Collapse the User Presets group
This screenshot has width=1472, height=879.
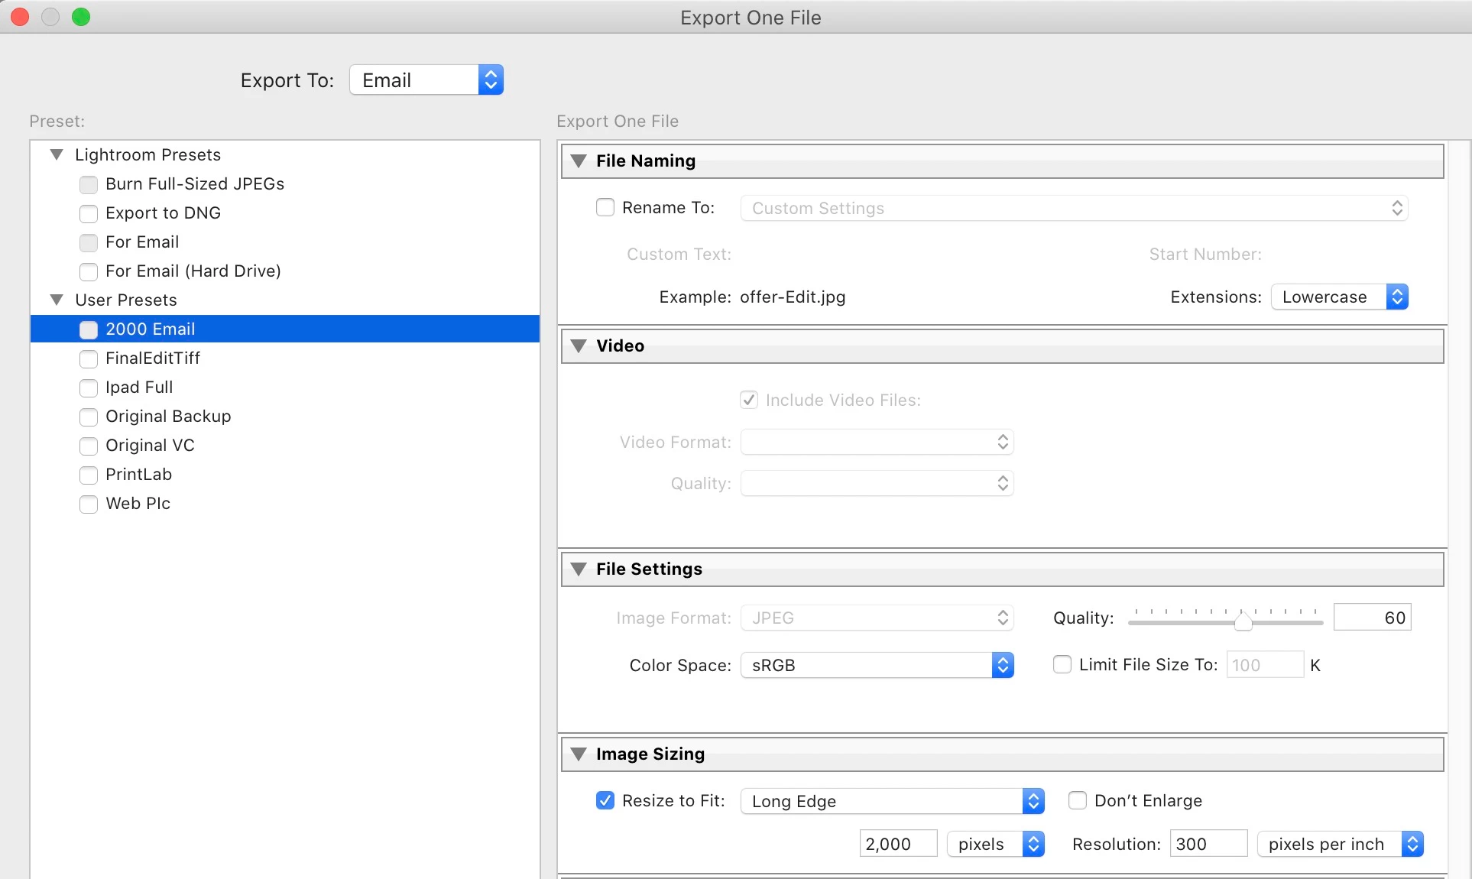coord(57,300)
